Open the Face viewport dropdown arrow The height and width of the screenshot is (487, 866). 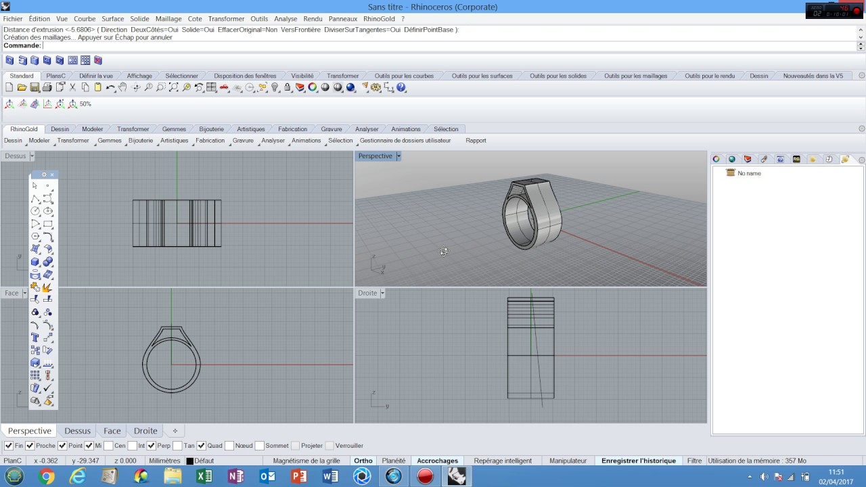[x=25, y=294]
